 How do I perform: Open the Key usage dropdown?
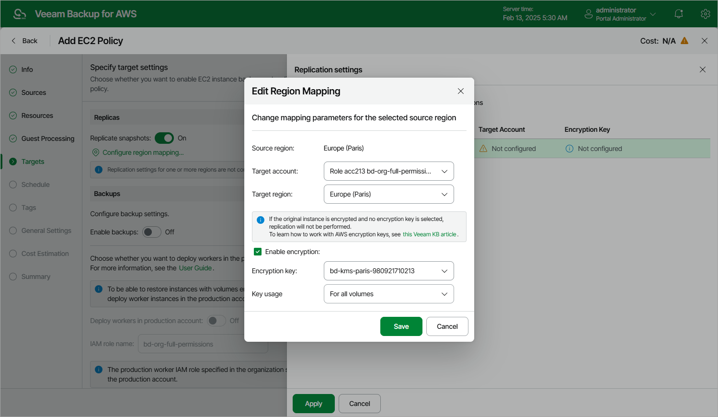388,294
